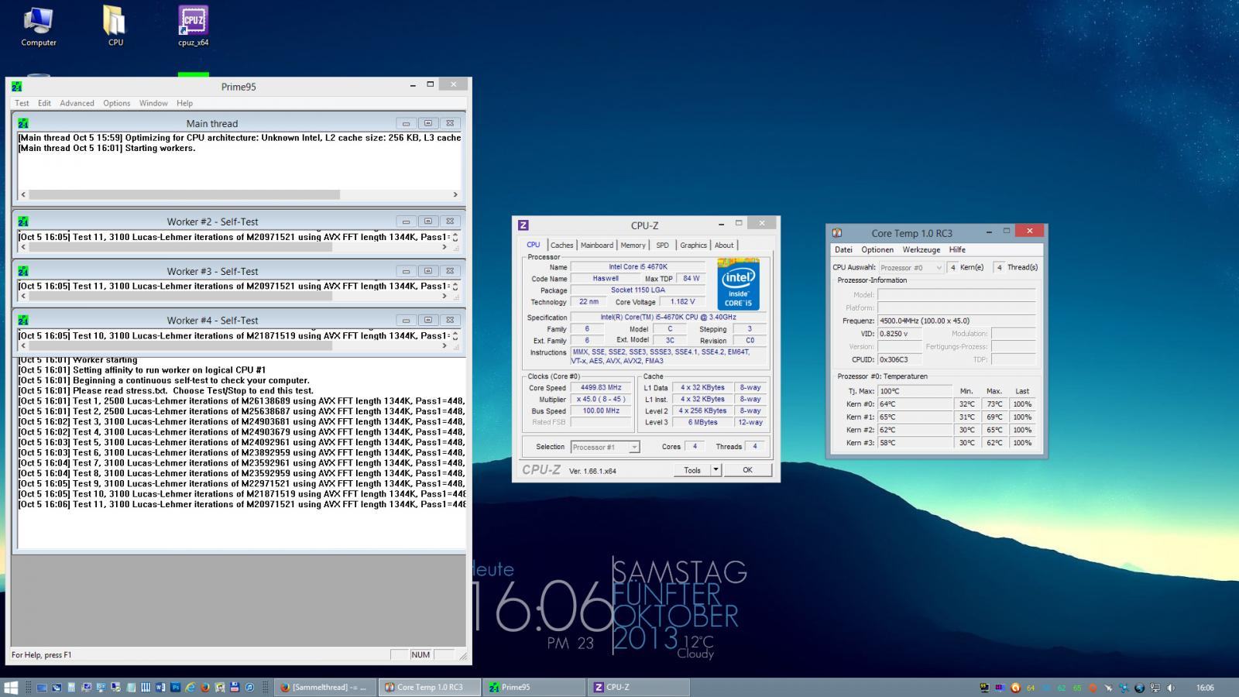Switch to the Caches tab in CPU-Z
This screenshot has height=697, width=1239.
point(561,245)
